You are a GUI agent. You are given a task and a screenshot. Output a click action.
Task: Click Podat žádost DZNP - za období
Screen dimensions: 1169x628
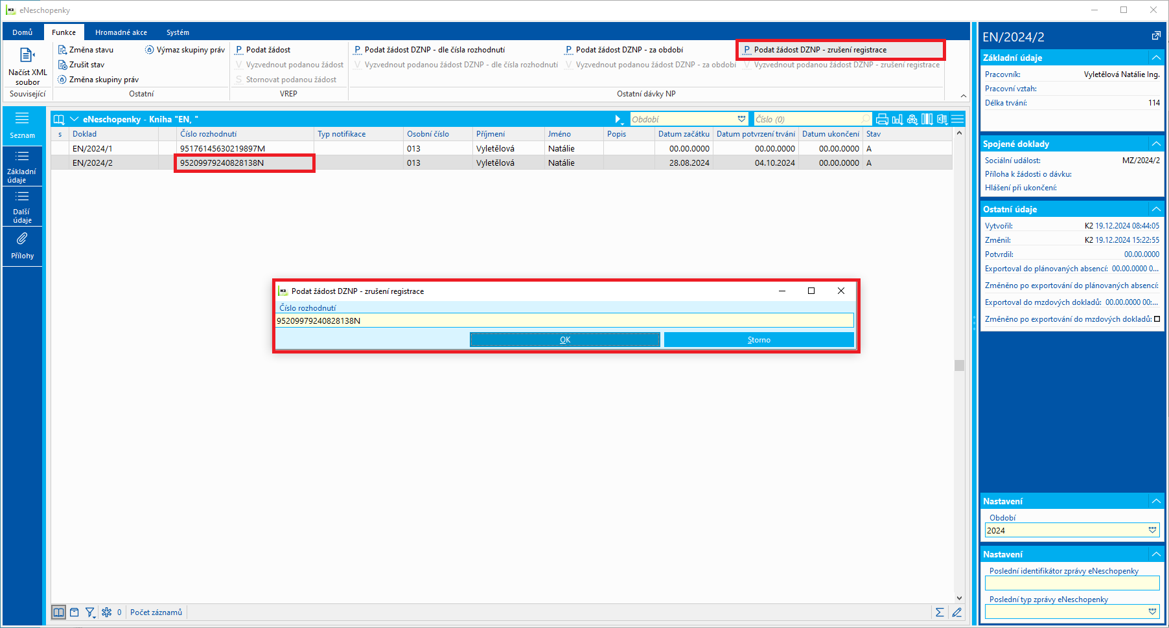tap(624, 50)
